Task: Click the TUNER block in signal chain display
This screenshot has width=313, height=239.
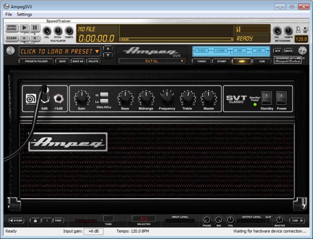Action: (201, 51)
